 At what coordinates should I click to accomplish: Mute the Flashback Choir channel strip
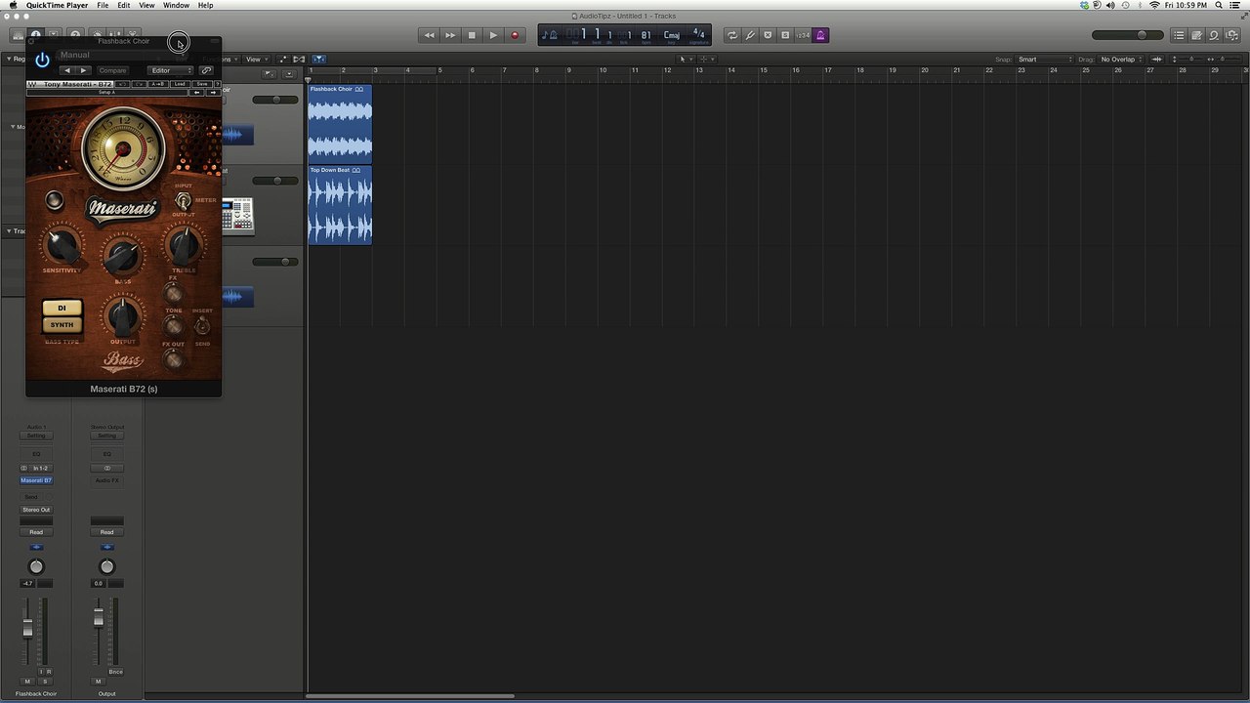pyautogui.click(x=27, y=682)
